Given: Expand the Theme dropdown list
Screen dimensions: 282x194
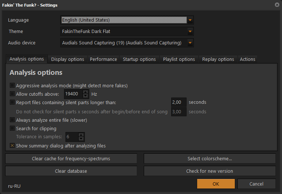Looking at the screenshot, I should (190, 32).
